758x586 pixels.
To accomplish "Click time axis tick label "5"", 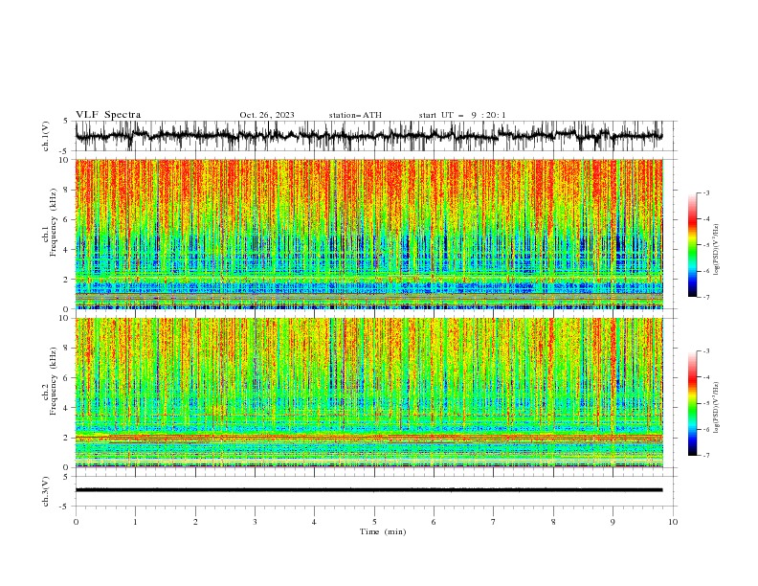I will [374, 522].
